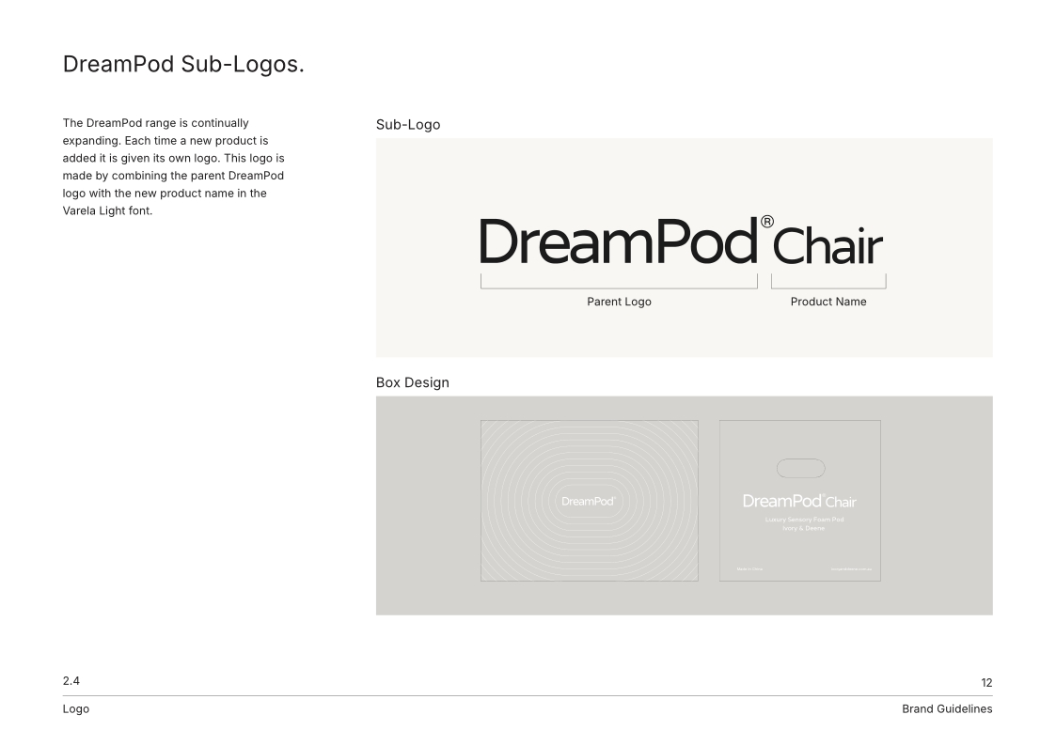Click the 'Parent Logo' label
The height and width of the screenshot is (746, 1056).
coord(619,302)
